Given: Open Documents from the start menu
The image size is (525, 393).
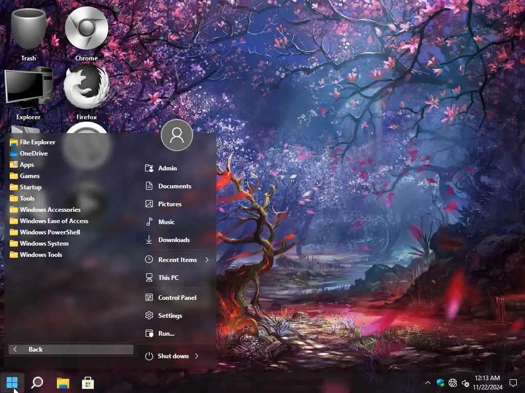Looking at the screenshot, I should (x=168, y=186).
